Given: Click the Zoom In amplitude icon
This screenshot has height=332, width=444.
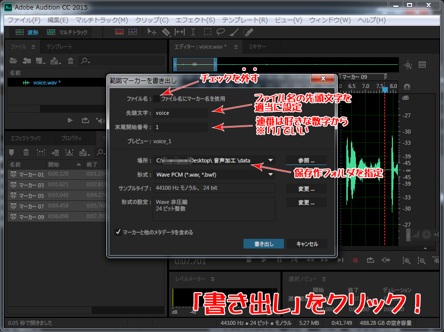Looking at the screenshot, I should [407, 261].
